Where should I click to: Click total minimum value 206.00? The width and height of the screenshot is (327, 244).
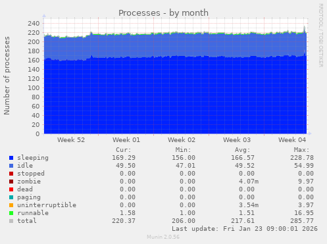pyautogui.click(x=184, y=221)
